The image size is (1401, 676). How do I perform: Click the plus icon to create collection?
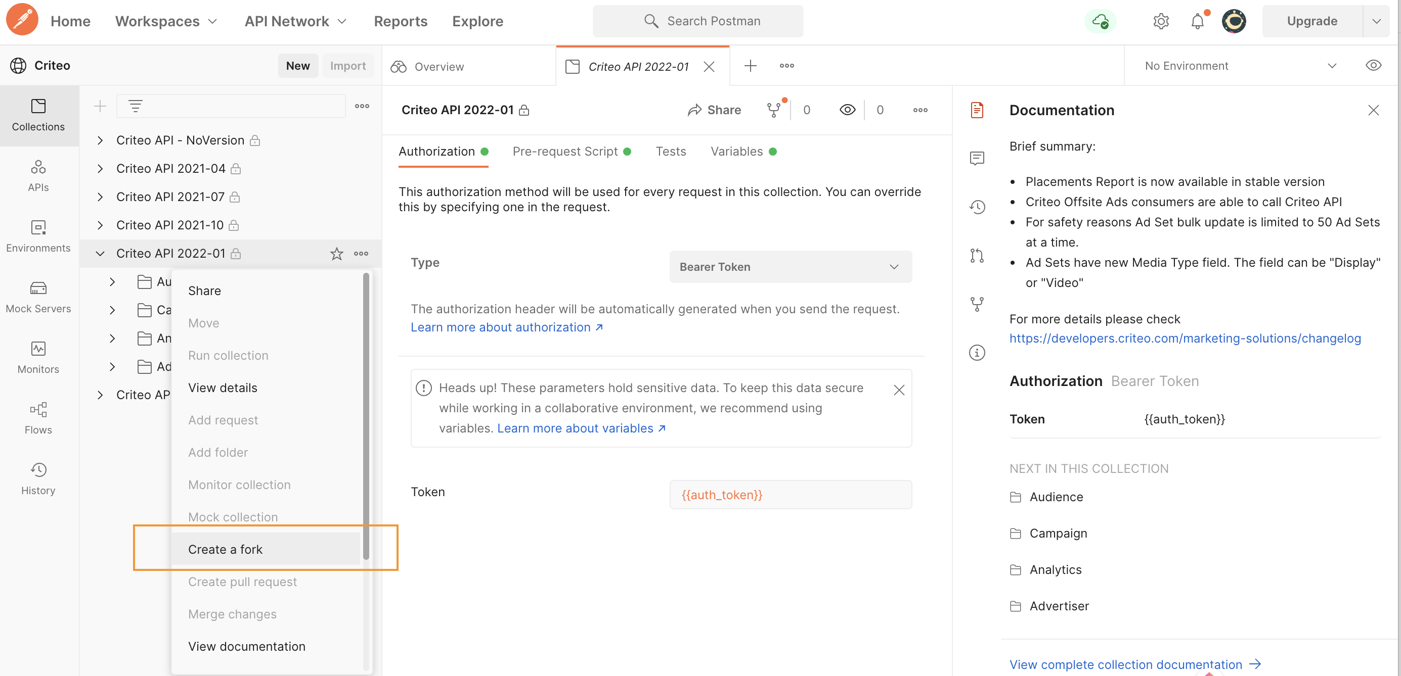tap(100, 106)
